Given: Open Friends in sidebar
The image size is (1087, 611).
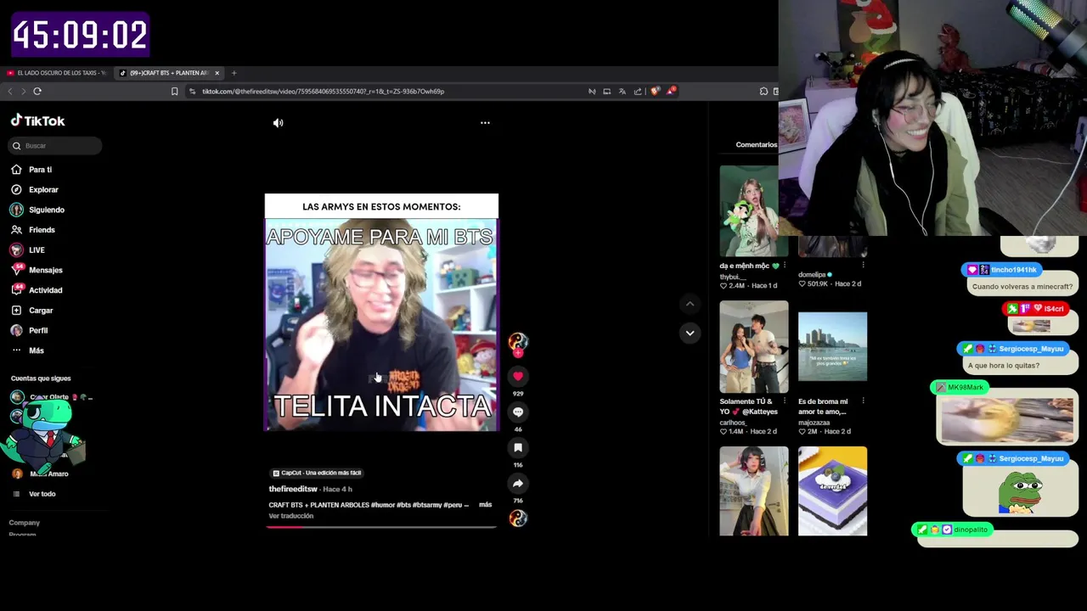Looking at the screenshot, I should click(33, 230).
